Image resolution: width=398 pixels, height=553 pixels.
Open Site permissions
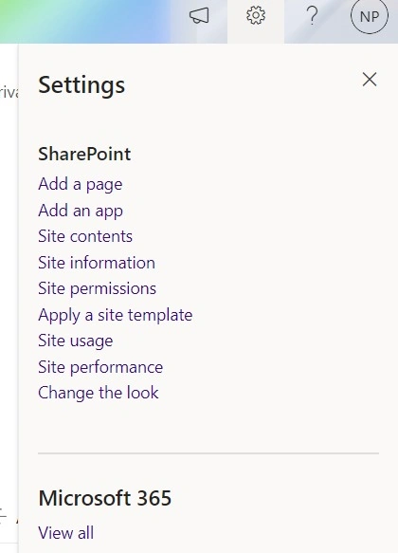(x=97, y=288)
